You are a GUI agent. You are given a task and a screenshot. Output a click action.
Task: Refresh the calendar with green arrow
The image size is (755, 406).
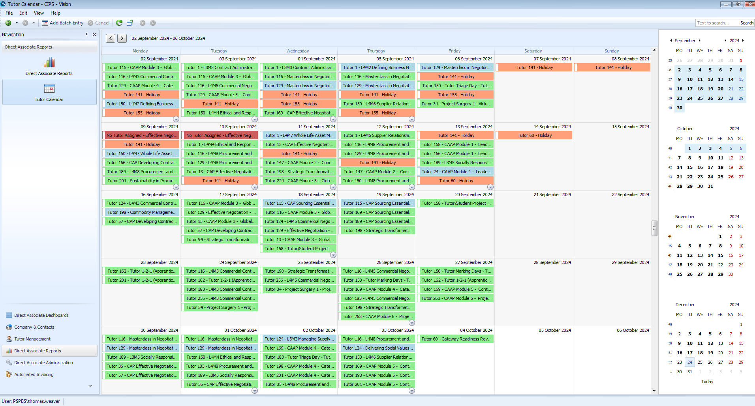tap(119, 23)
